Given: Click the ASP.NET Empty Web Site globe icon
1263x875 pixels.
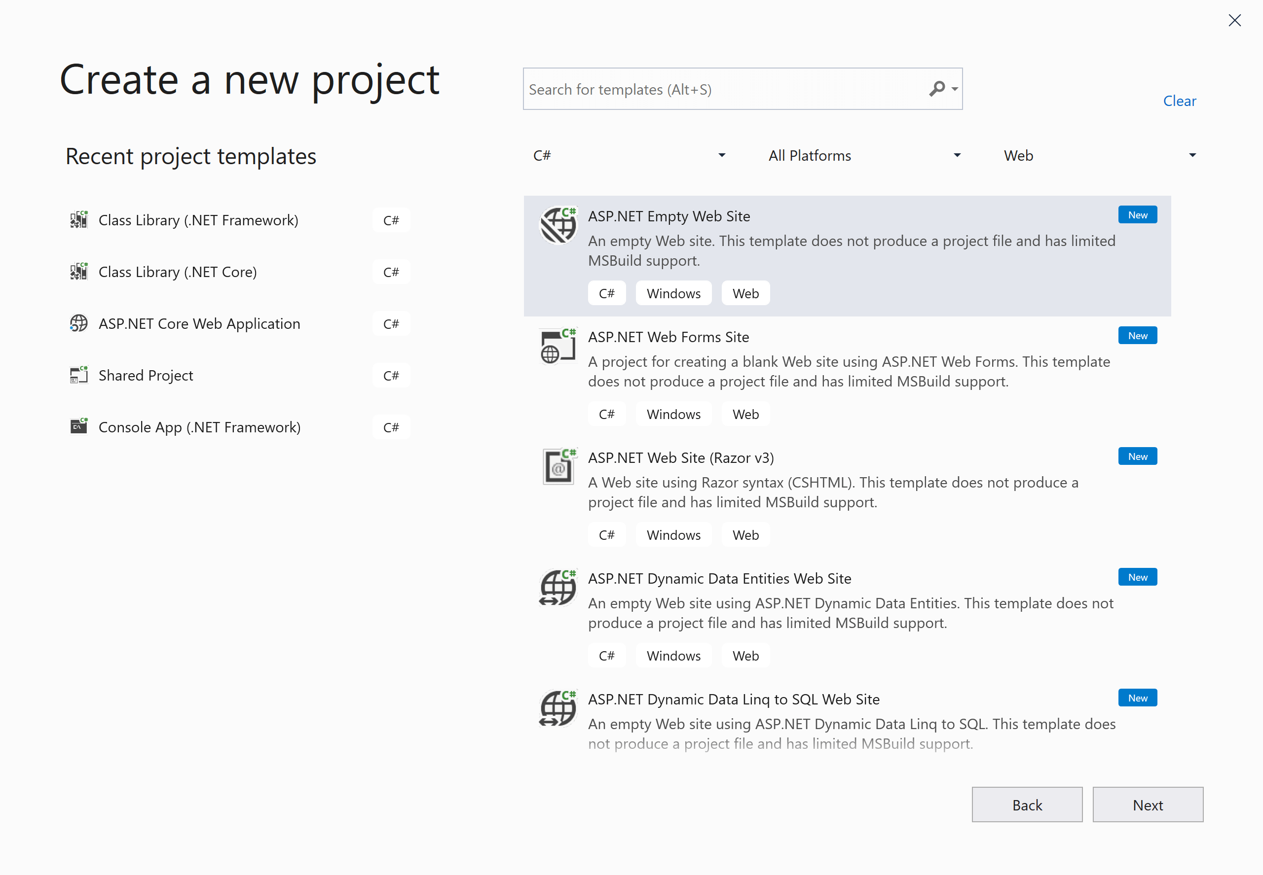Looking at the screenshot, I should point(558,224).
